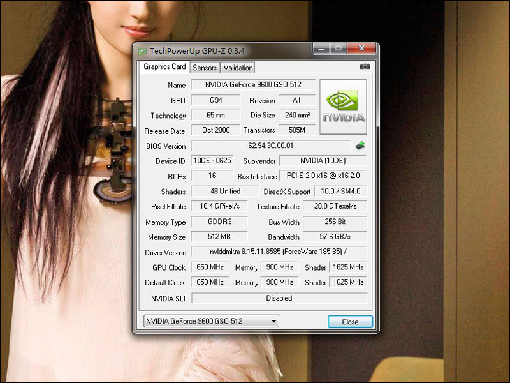Click the BIOS save chip icon
Screen dimensions: 510x383
(360, 146)
